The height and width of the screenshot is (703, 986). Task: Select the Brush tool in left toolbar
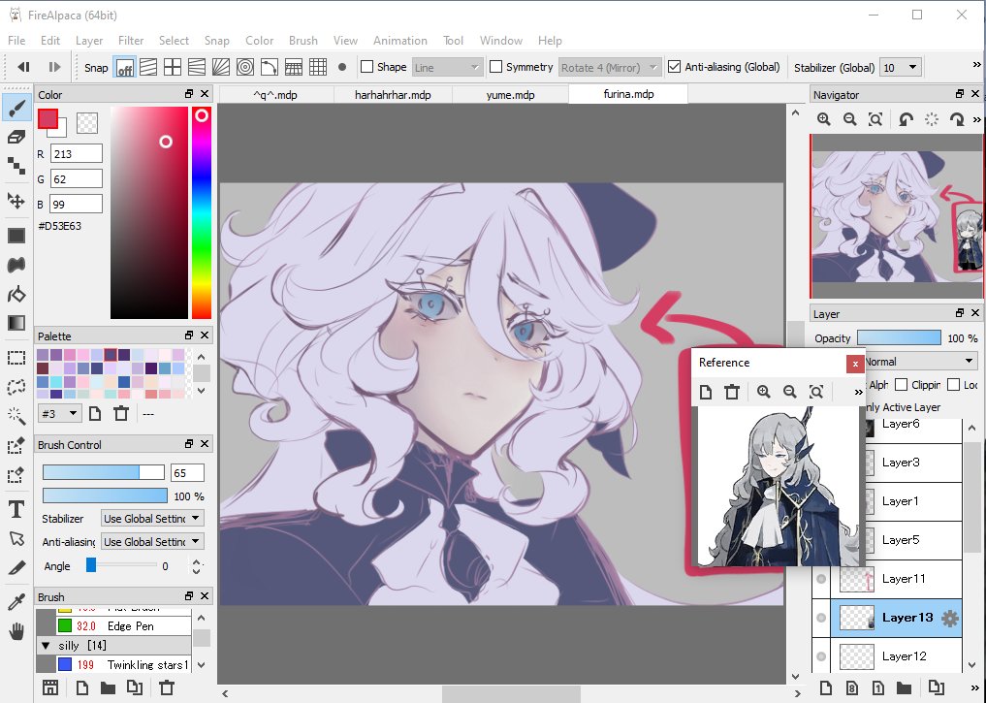[x=17, y=108]
